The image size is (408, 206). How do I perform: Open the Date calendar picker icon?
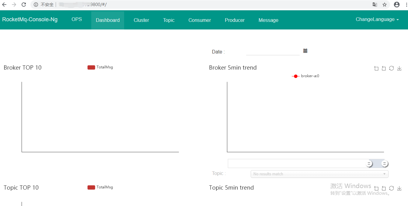tap(305, 51)
